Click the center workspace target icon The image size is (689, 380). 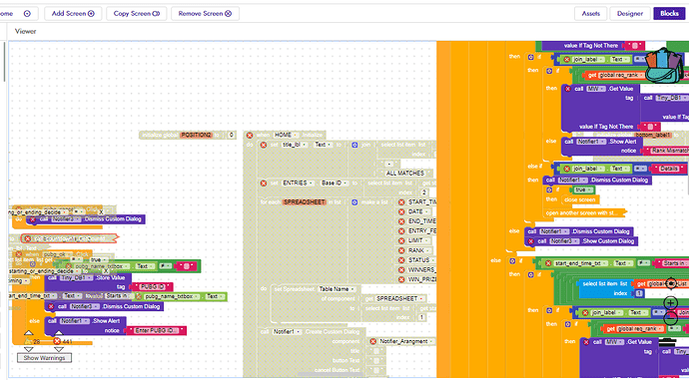coord(671,283)
